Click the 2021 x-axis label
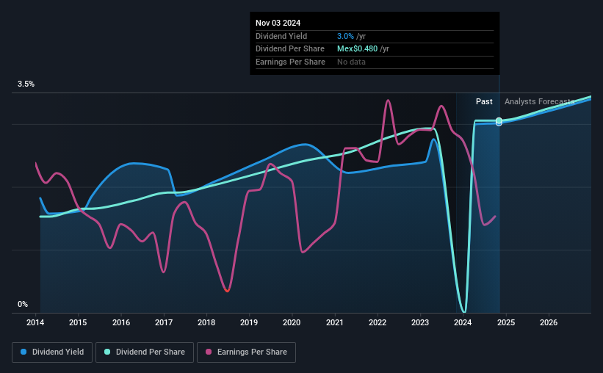603x373 pixels. [x=335, y=322]
